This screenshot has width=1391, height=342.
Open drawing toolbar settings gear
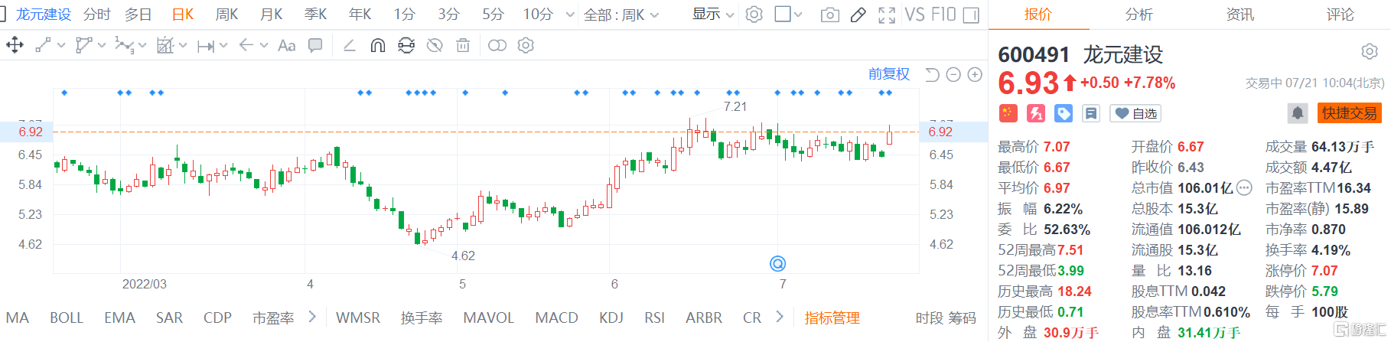[526, 46]
